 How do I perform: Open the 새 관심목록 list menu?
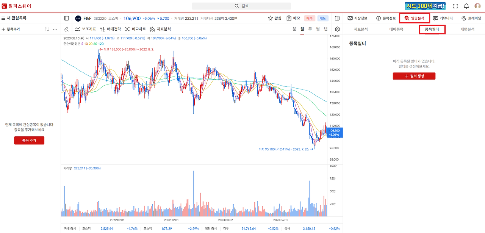(x=14, y=18)
